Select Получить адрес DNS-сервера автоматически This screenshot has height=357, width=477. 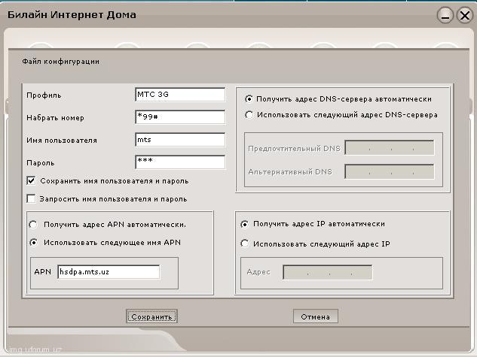tap(249, 98)
